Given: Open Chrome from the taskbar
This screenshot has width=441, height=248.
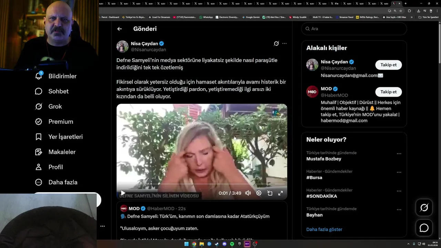Looking at the screenshot, I should 194,244.
